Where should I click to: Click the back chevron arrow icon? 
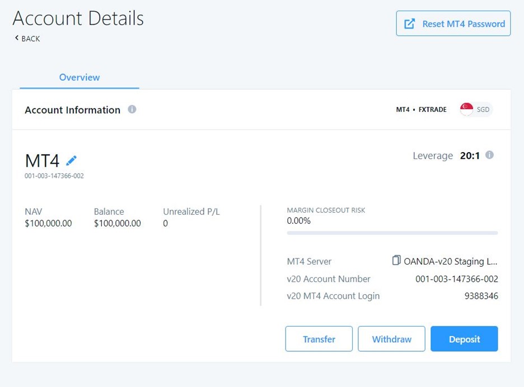[x=17, y=38]
